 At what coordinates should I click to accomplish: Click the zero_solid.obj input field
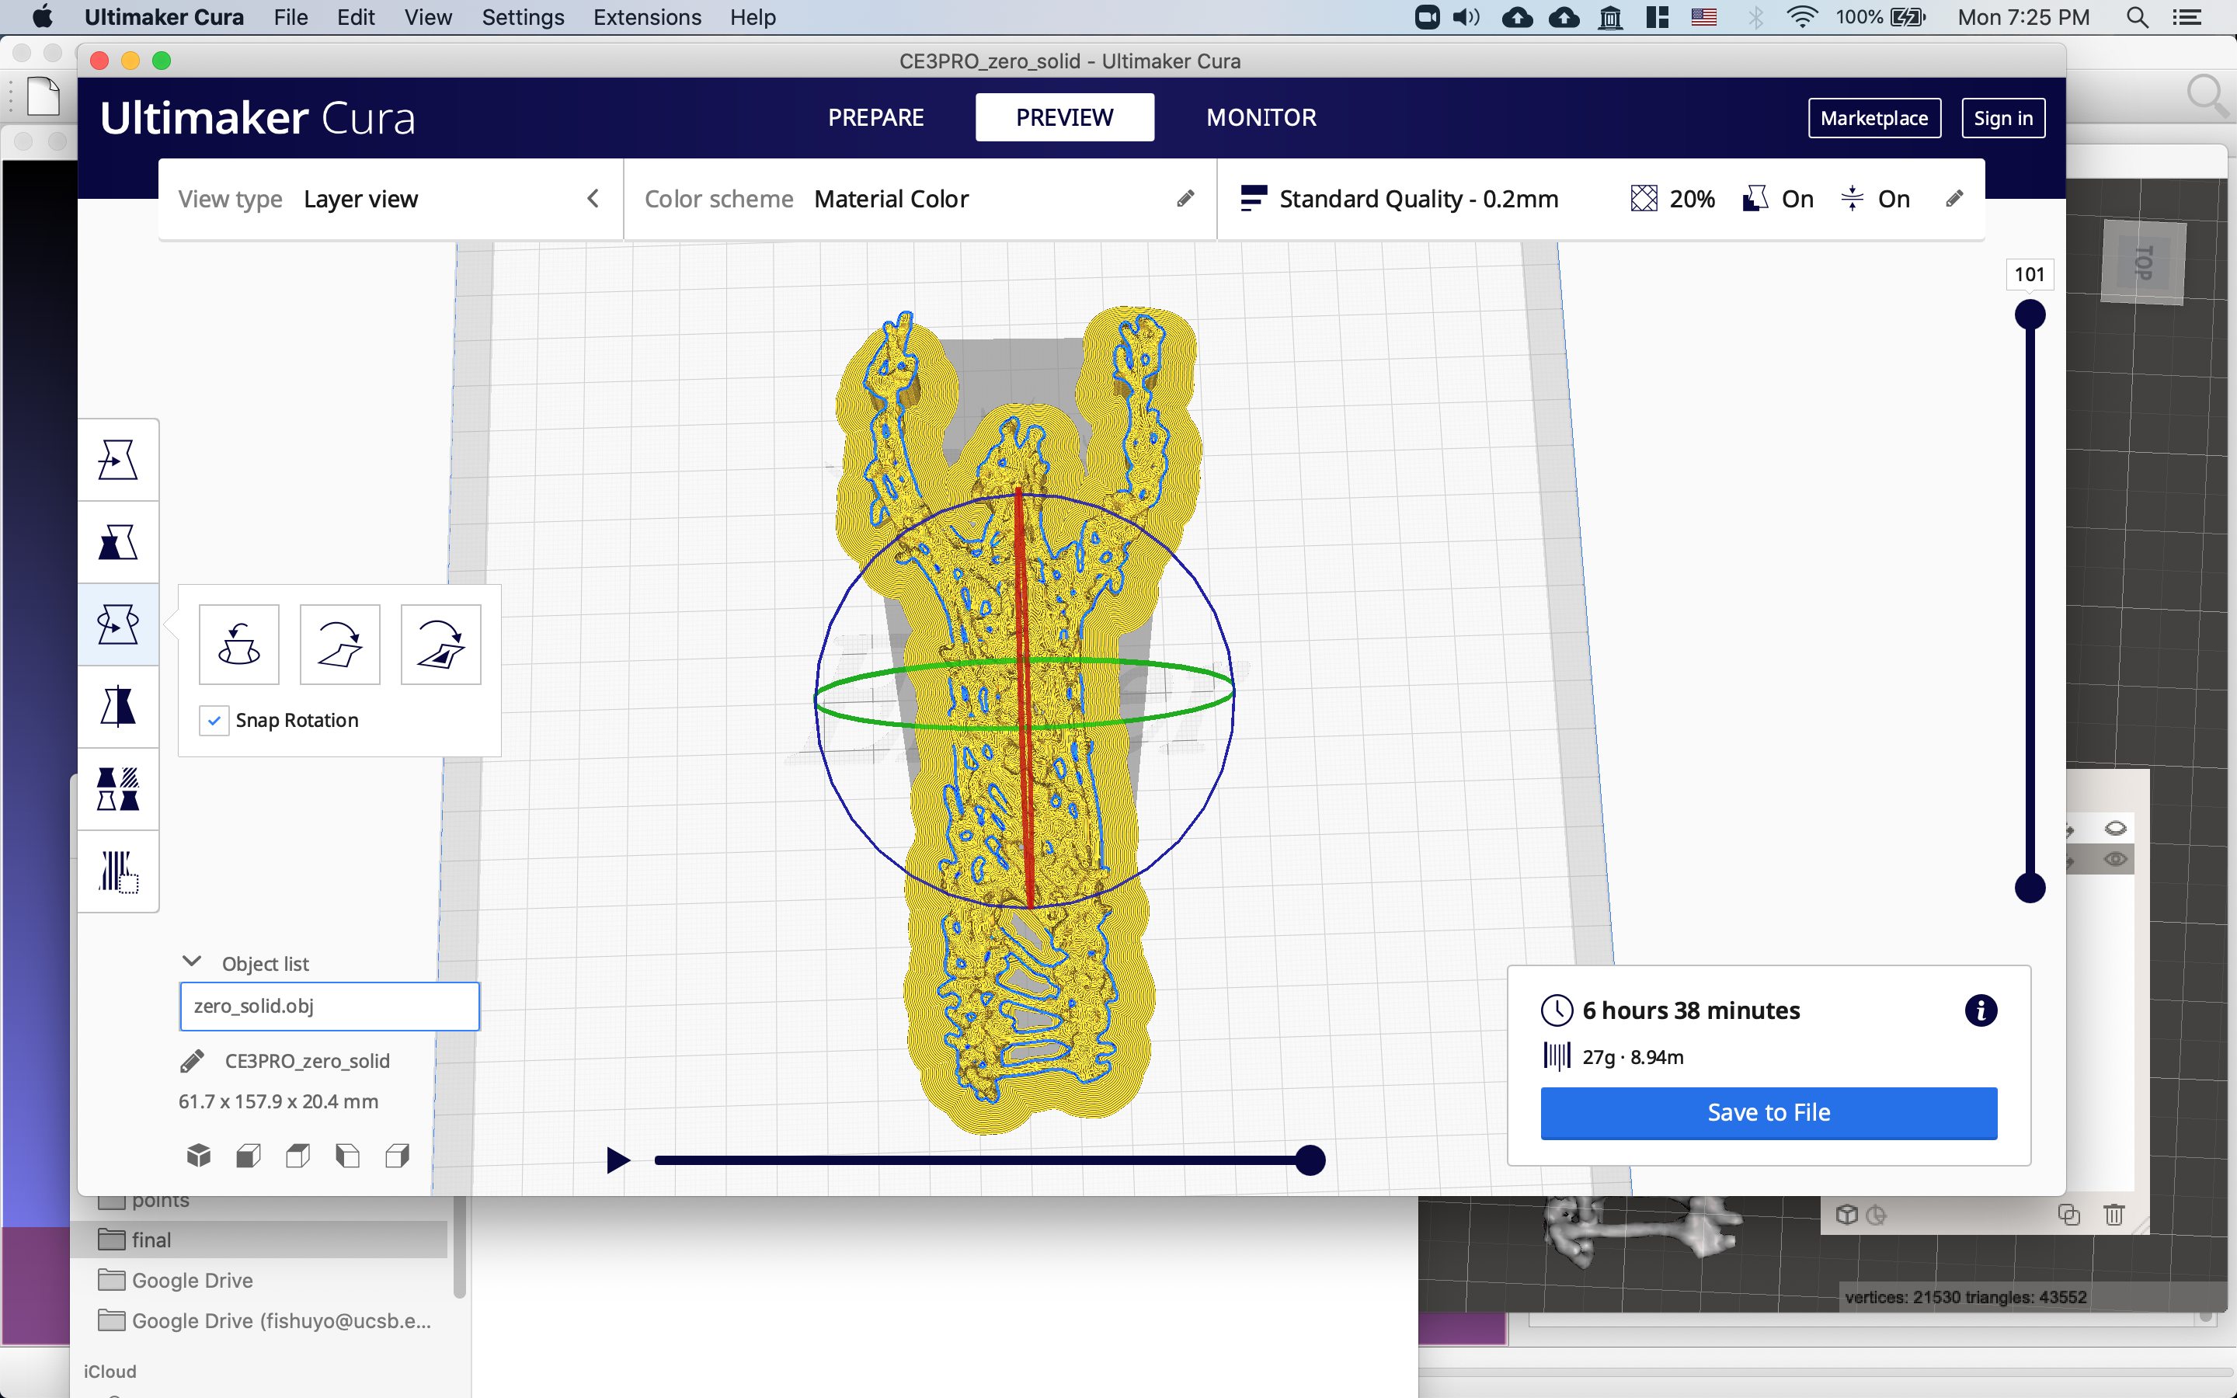329,1005
